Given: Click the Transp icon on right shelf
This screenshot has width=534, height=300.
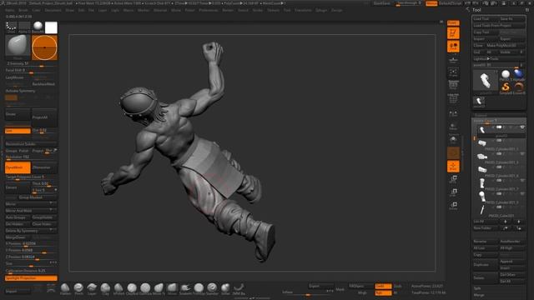Looking at the screenshot, I should pos(453,127).
